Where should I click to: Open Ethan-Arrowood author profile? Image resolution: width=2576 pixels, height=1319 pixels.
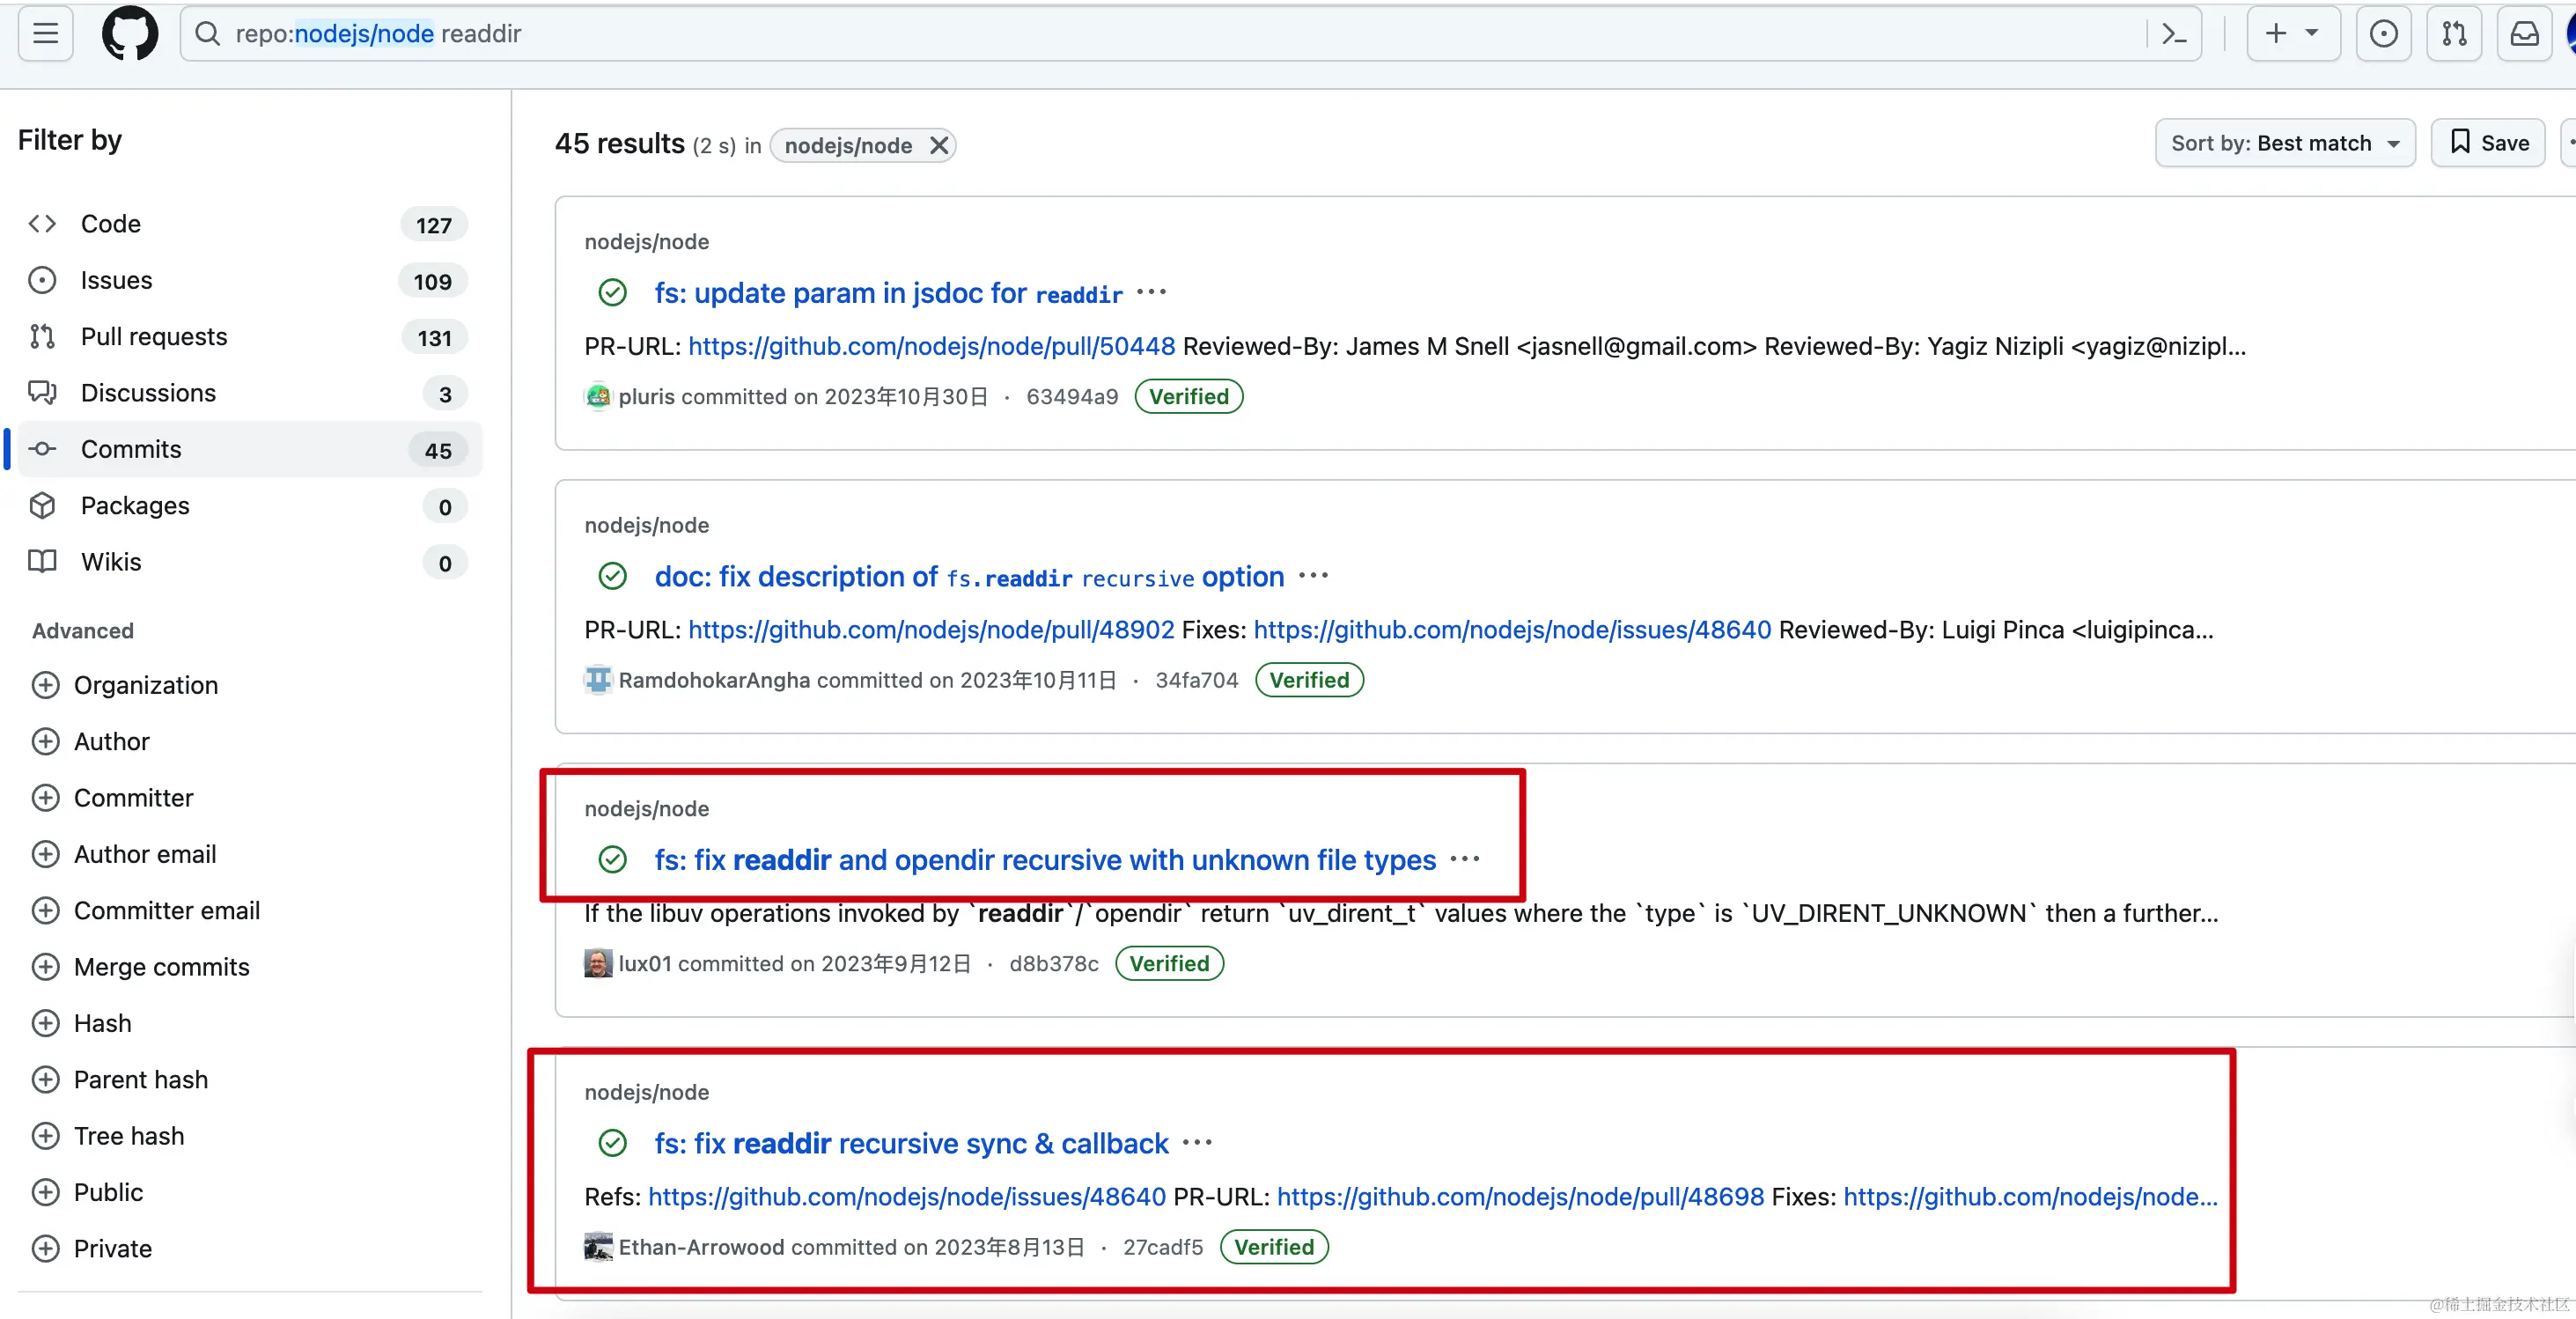701,1248
